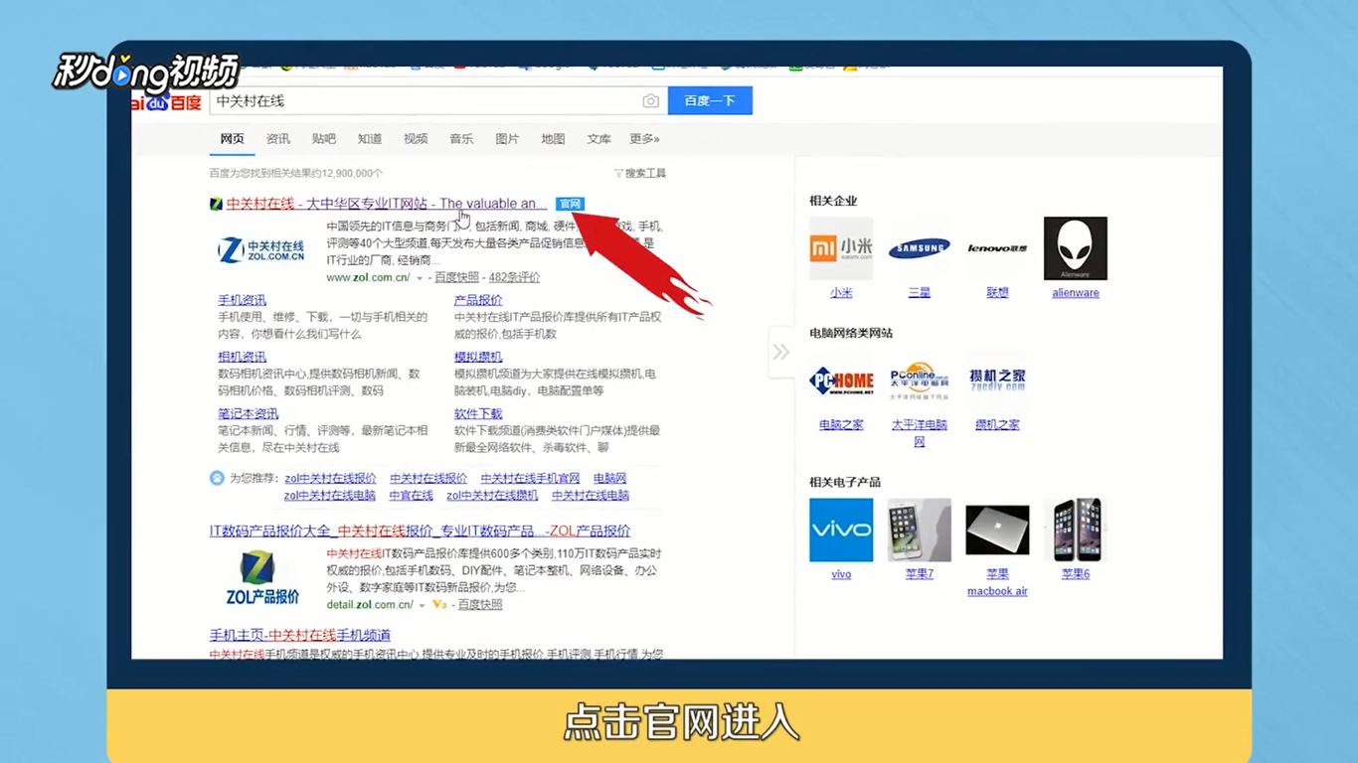Screen dimensions: 1358x763
Task: Open 手机主页-中关村在线手机频道 result
Action: click(299, 635)
